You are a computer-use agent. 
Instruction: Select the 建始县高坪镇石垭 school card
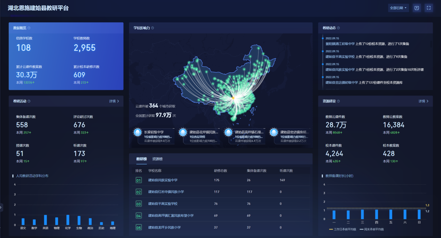click(247, 136)
